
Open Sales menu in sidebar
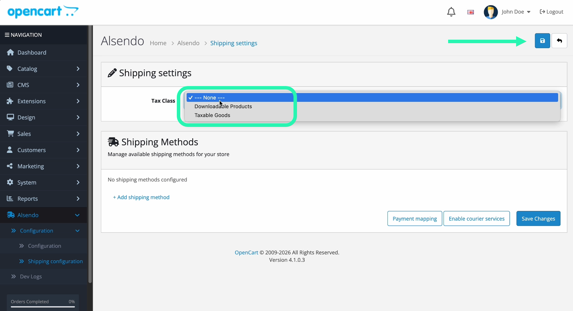44,134
